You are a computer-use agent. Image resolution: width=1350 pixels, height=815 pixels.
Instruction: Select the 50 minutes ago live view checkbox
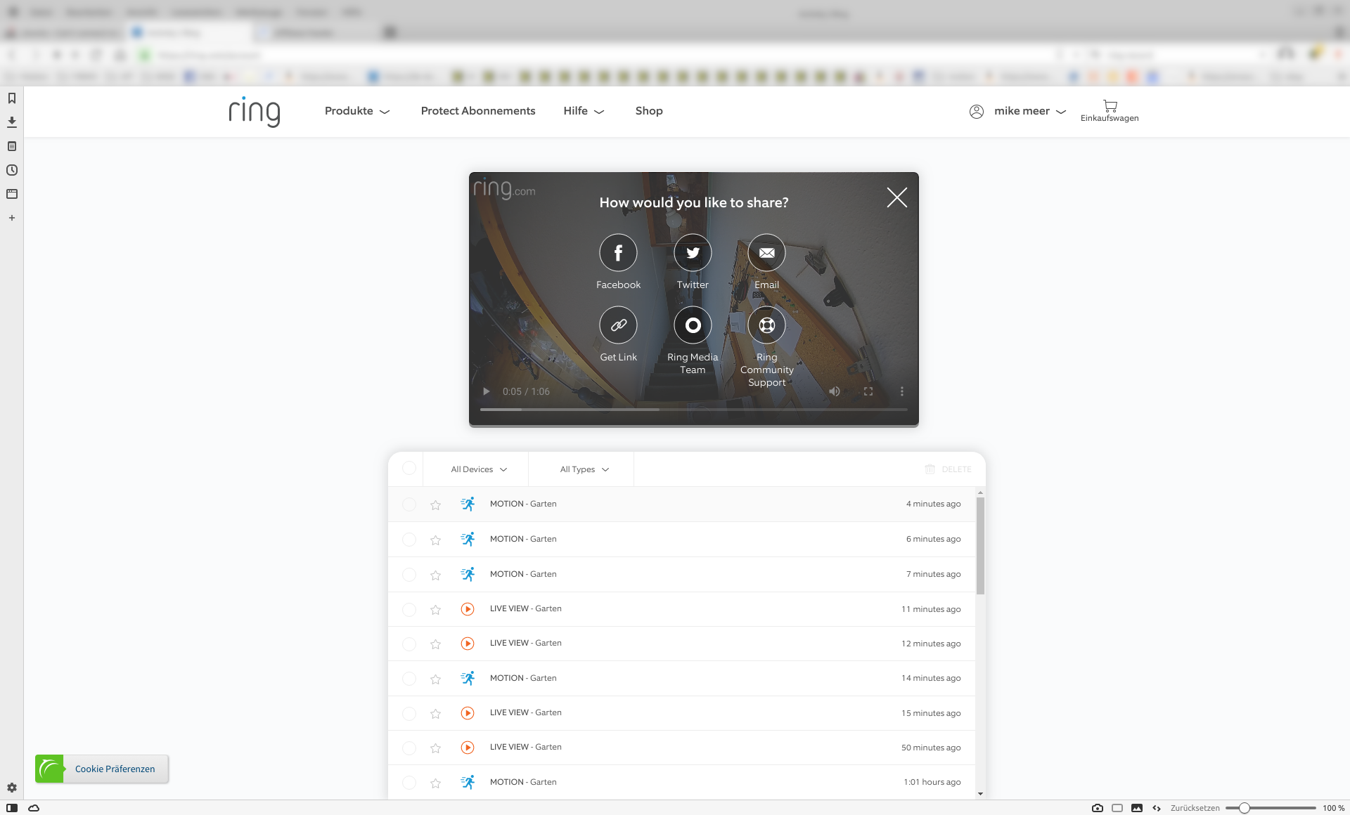click(x=409, y=748)
